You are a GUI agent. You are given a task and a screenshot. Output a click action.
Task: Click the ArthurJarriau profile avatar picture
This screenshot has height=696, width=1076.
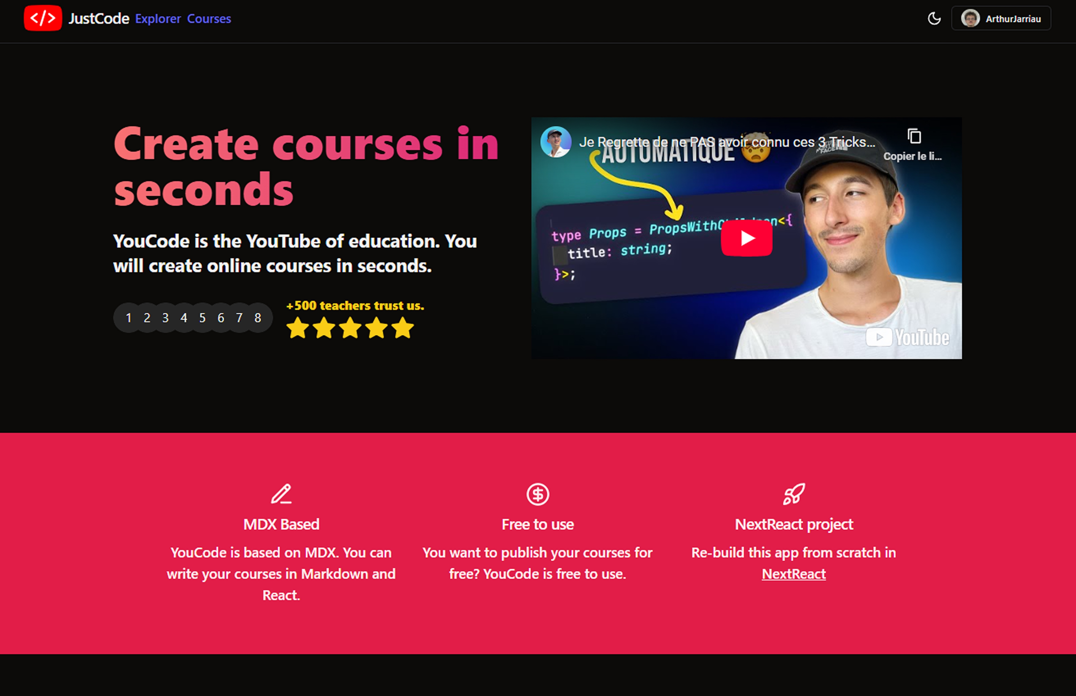click(x=970, y=18)
